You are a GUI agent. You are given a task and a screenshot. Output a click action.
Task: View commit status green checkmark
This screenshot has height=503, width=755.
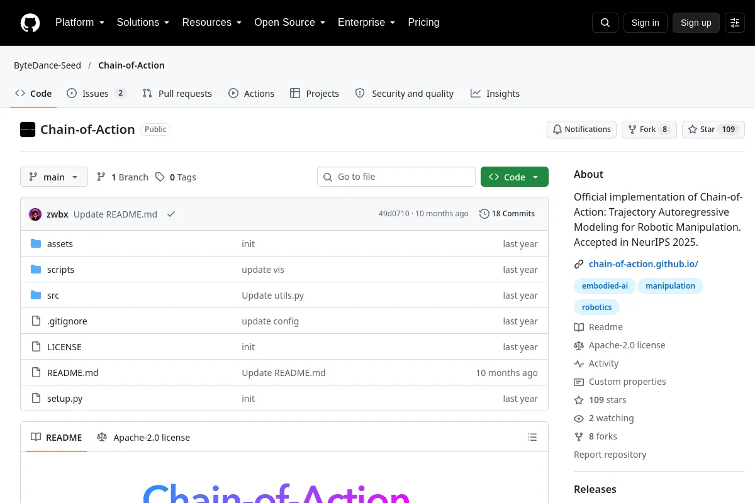171,214
